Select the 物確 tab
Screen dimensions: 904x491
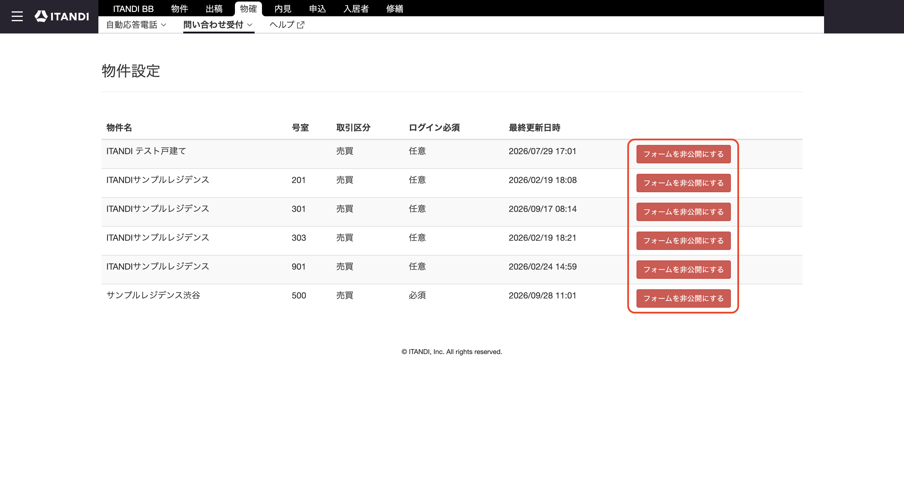coord(248,9)
